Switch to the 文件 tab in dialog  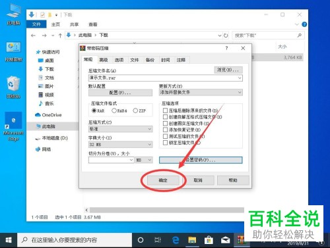pyautogui.click(x=135, y=60)
